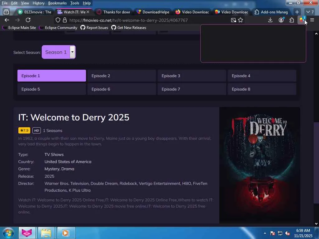Select Episode 2

click(122, 76)
